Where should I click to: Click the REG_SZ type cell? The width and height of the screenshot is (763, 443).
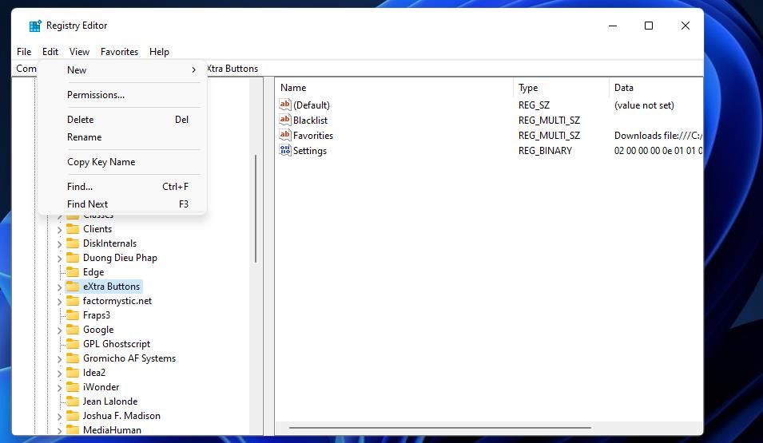point(534,105)
